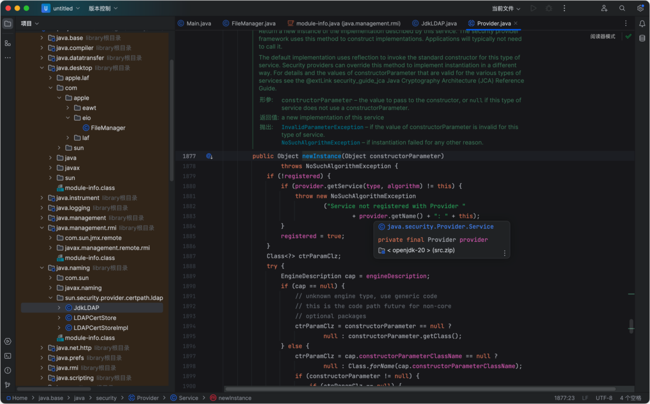Click the editor vertical scrollbar thumb
The width and height of the screenshot is (650, 404).
pos(631,327)
